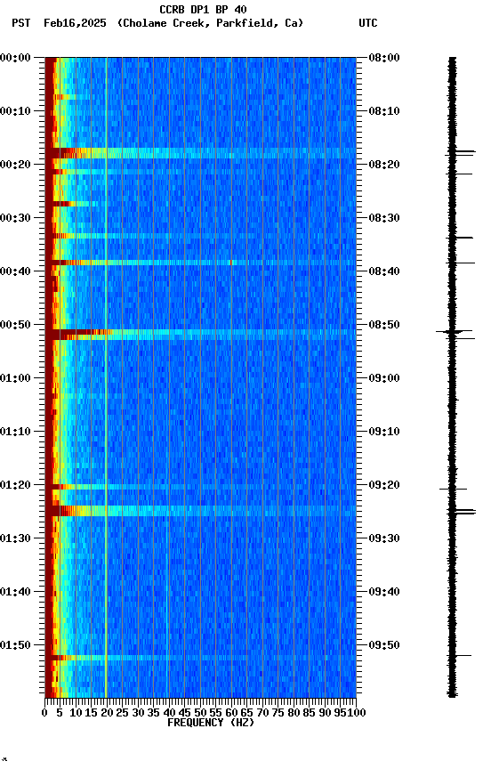
Task: Click the UTC time label '08:10'
Action: pos(384,111)
